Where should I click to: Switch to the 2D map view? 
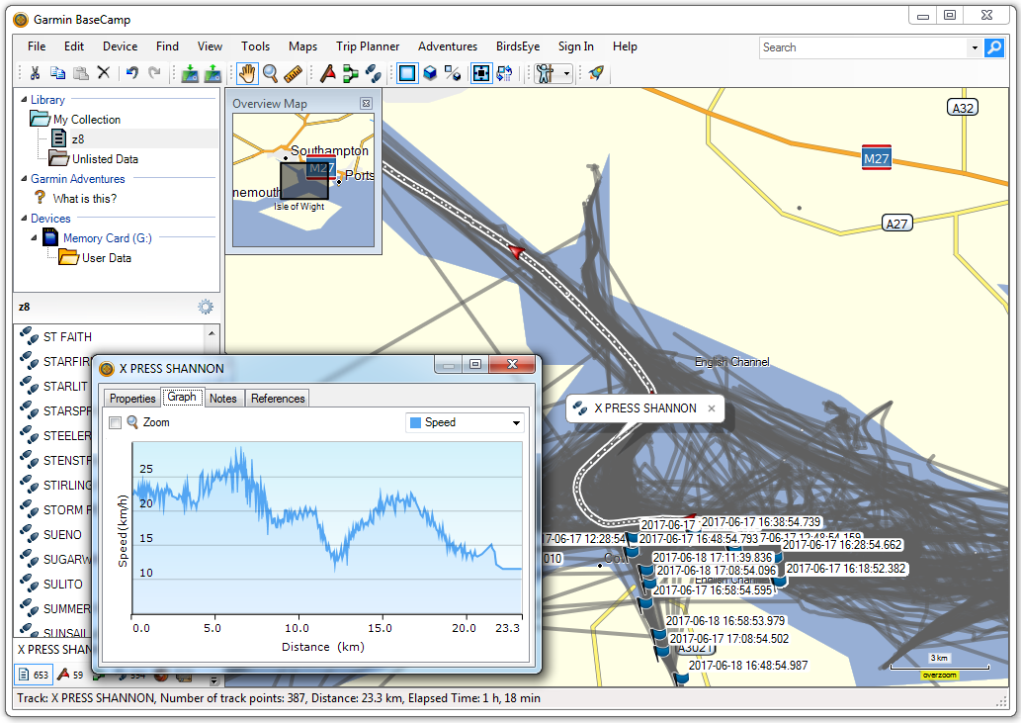click(x=407, y=73)
